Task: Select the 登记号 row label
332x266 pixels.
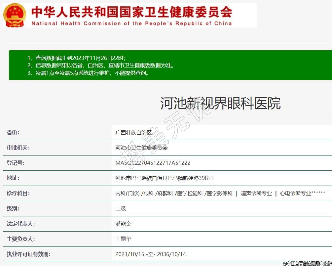Action: [16, 163]
